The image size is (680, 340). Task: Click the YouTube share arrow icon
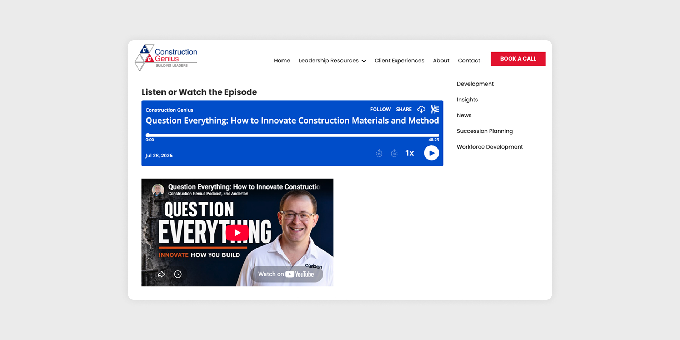(x=161, y=274)
